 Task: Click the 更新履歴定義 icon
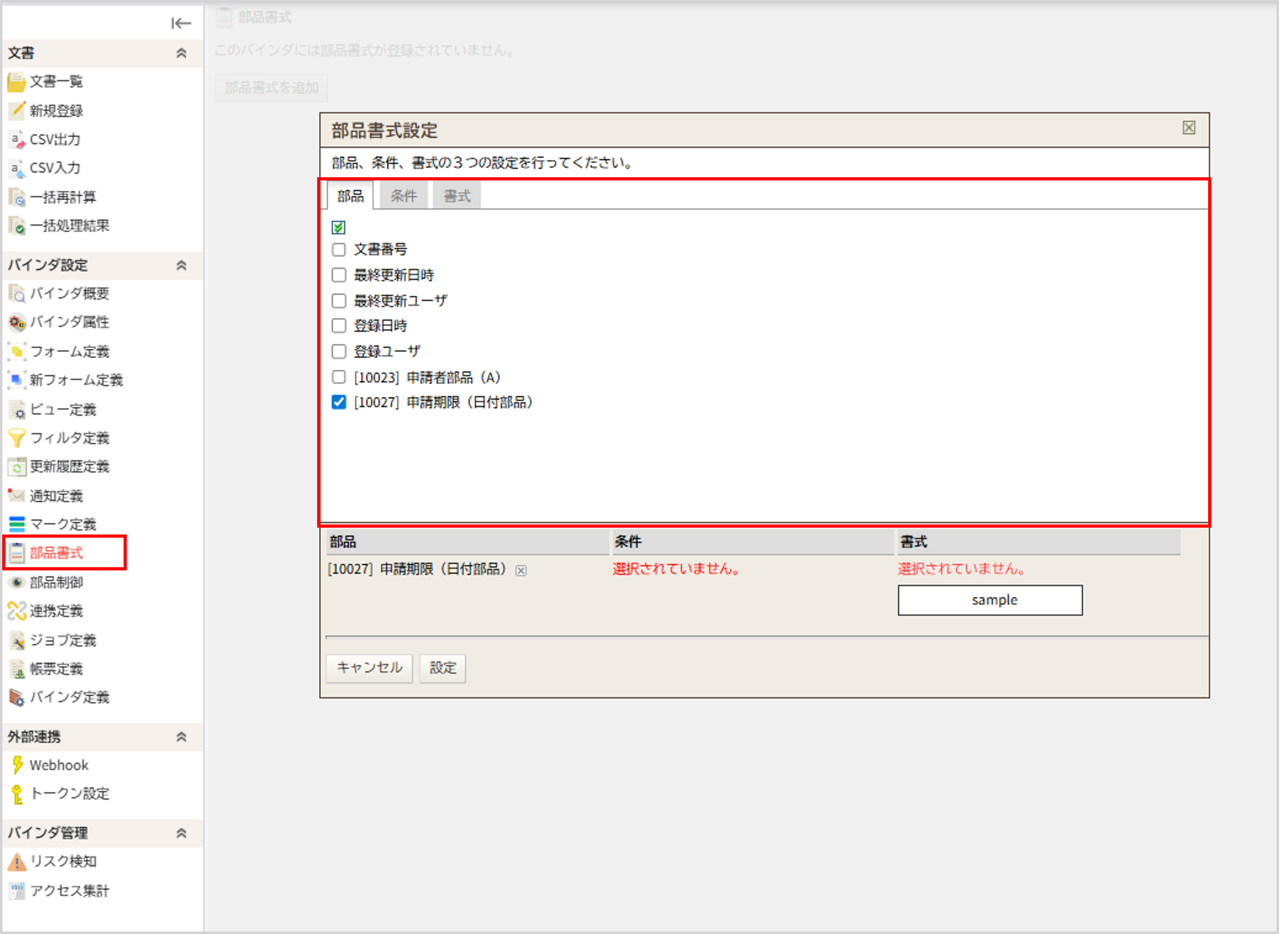(x=16, y=467)
